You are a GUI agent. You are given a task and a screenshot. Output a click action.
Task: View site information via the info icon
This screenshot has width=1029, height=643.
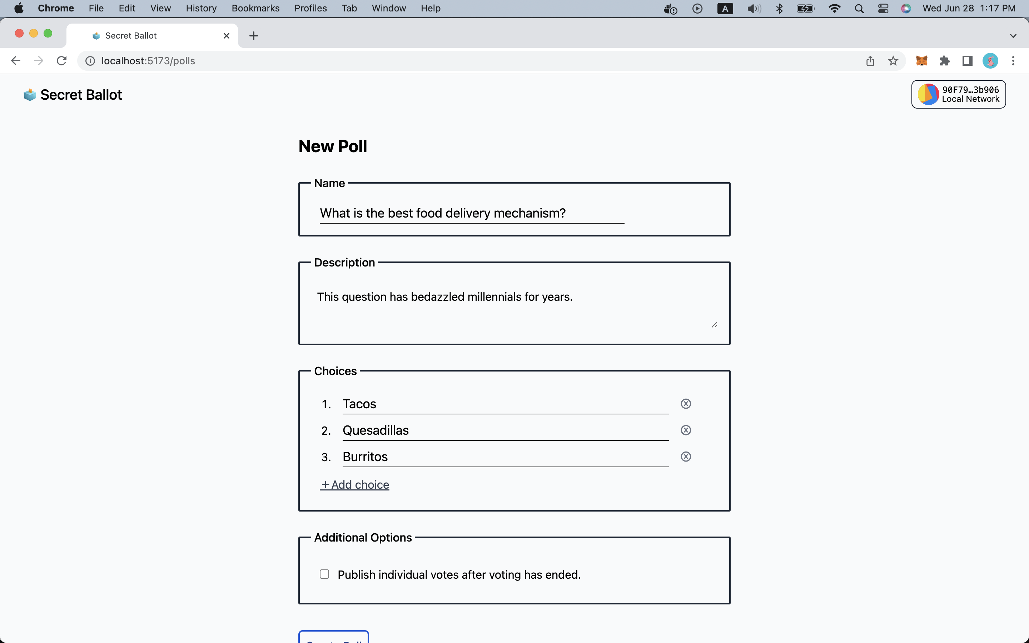point(89,60)
